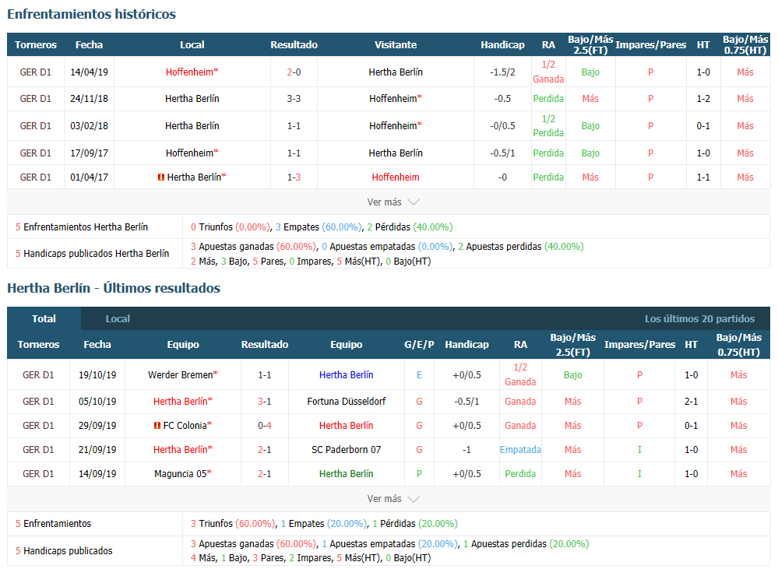Select Torneros header in historical table
This screenshot has height=569, width=778.
36,44
